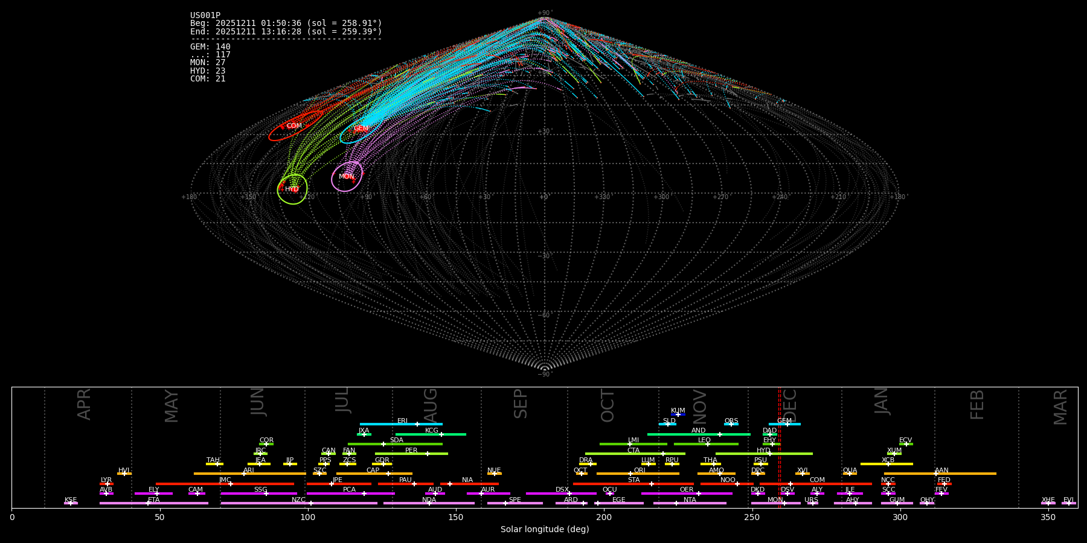Click the NOO shower label in timeline
Viewport: 1087px width, 543px height.
(728, 480)
